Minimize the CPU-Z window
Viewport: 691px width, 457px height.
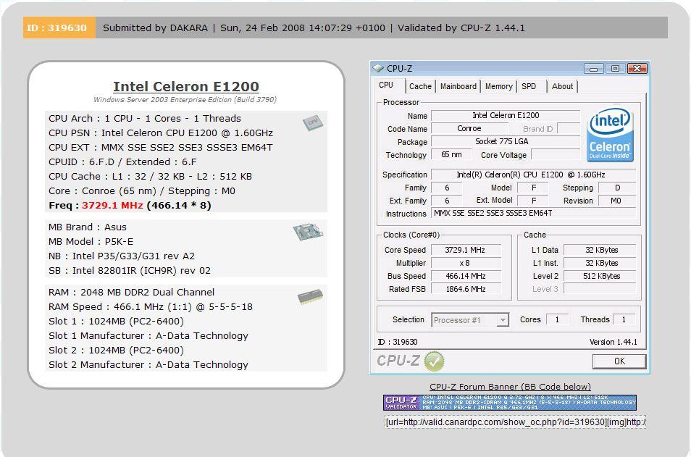[594, 69]
